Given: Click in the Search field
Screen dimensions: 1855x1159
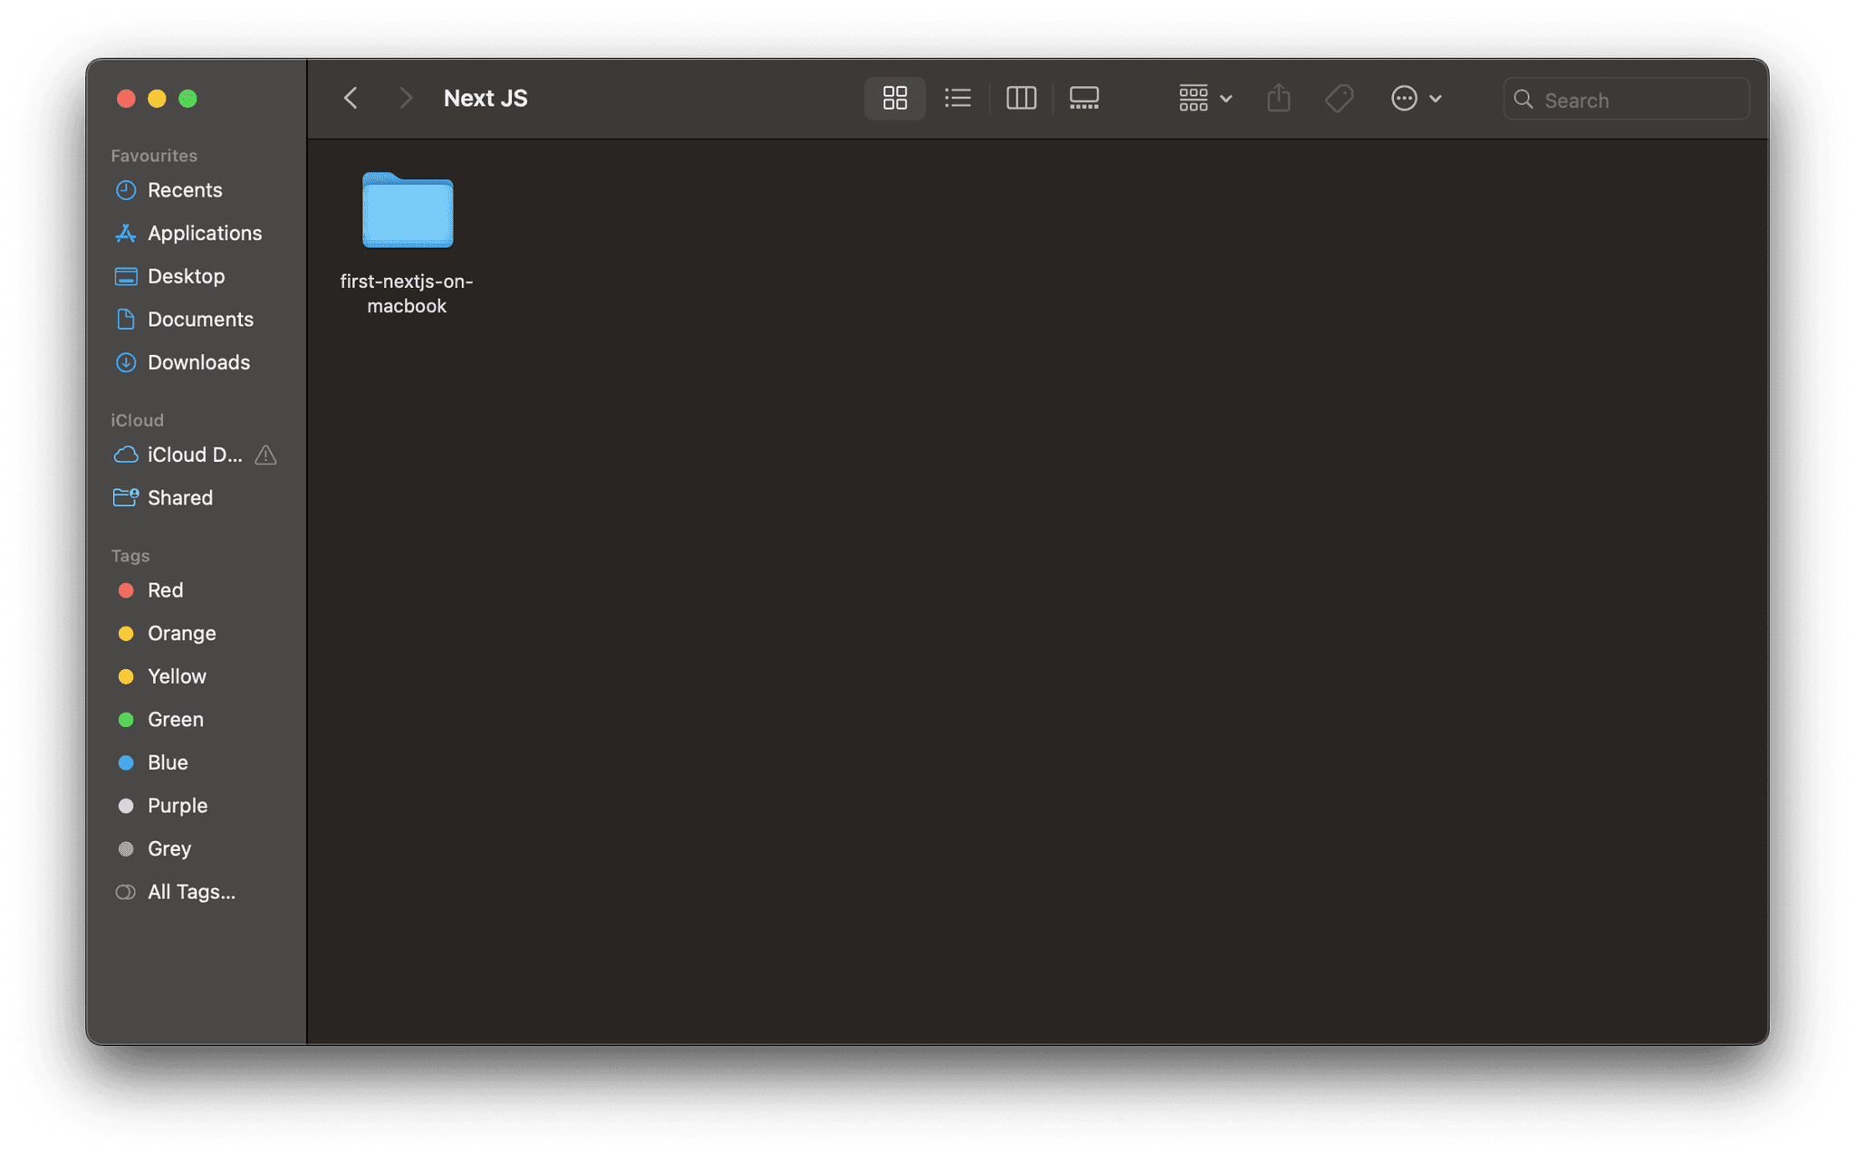Looking at the screenshot, I should [1639, 100].
